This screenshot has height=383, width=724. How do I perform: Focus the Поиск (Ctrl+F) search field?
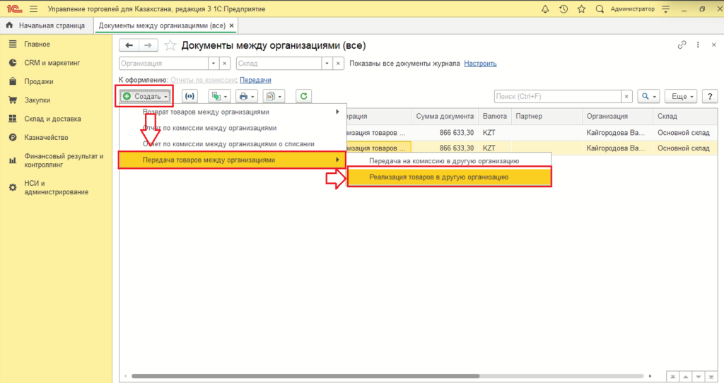[557, 96]
